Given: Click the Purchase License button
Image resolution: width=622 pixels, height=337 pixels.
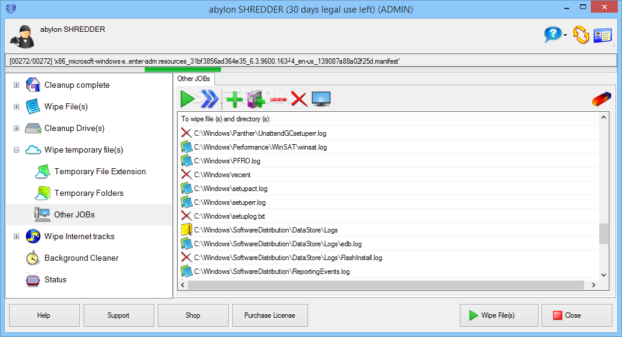Looking at the screenshot, I should pyautogui.click(x=270, y=315).
